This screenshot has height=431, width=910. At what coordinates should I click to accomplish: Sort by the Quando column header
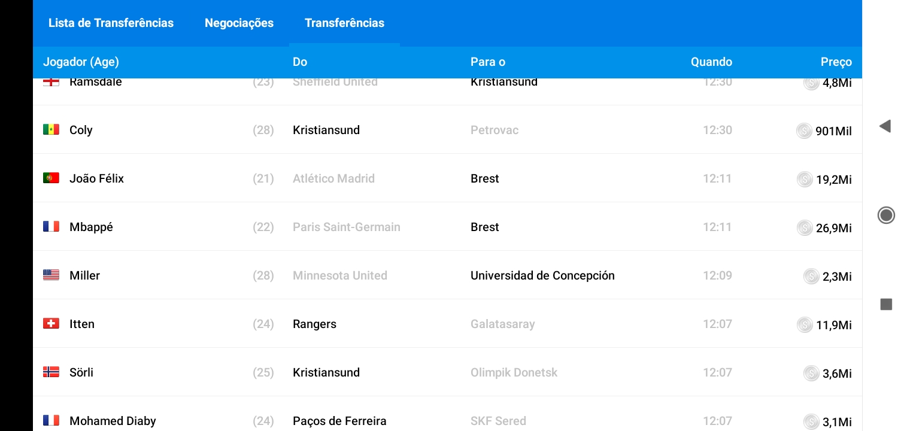(711, 62)
